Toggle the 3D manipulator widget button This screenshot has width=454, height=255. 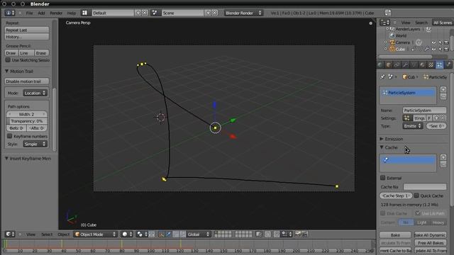162,234
